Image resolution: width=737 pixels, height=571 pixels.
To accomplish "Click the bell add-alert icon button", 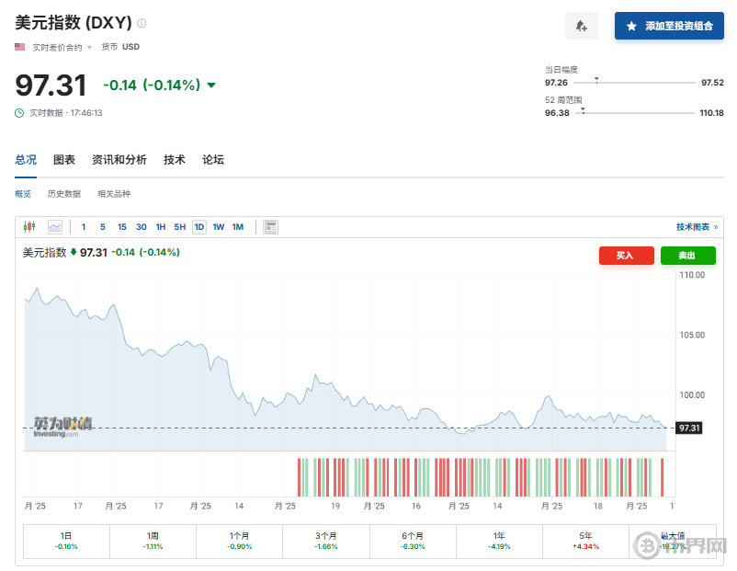I will pyautogui.click(x=581, y=26).
